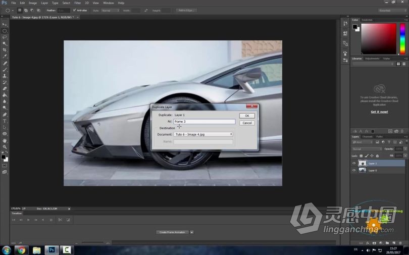Select the Move tool
Viewport: 409px width, 255px height.
click(x=5, y=25)
